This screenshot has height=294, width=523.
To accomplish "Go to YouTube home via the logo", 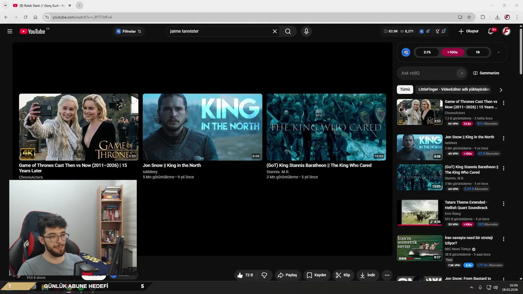I will 32,31.
